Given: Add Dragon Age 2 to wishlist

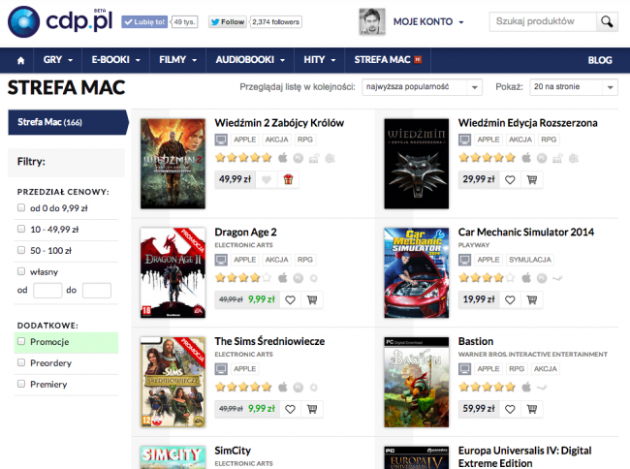Looking at the screenshot, I should 290,299.
